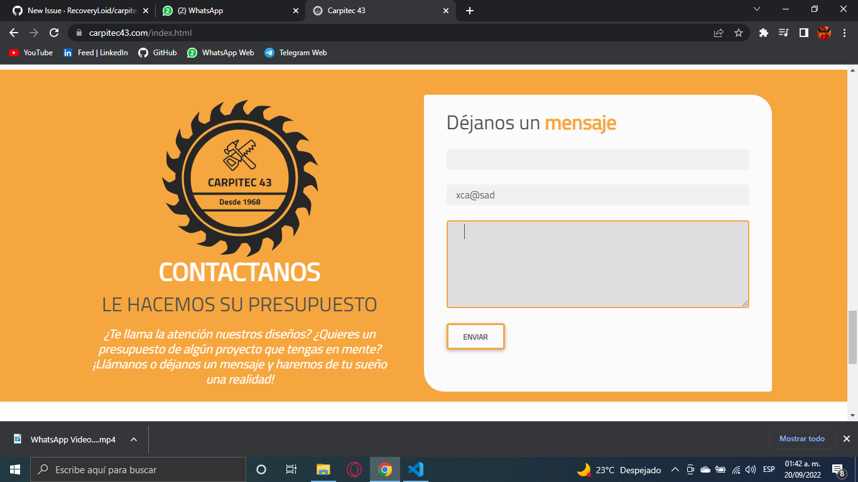The width and height of the screenshot is (858, 482).
Task: Go back using the back arrow
Action: 14,32
